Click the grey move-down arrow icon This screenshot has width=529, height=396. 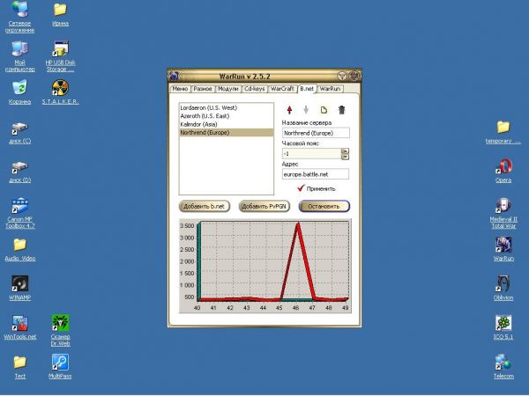(x=306, y=110)
